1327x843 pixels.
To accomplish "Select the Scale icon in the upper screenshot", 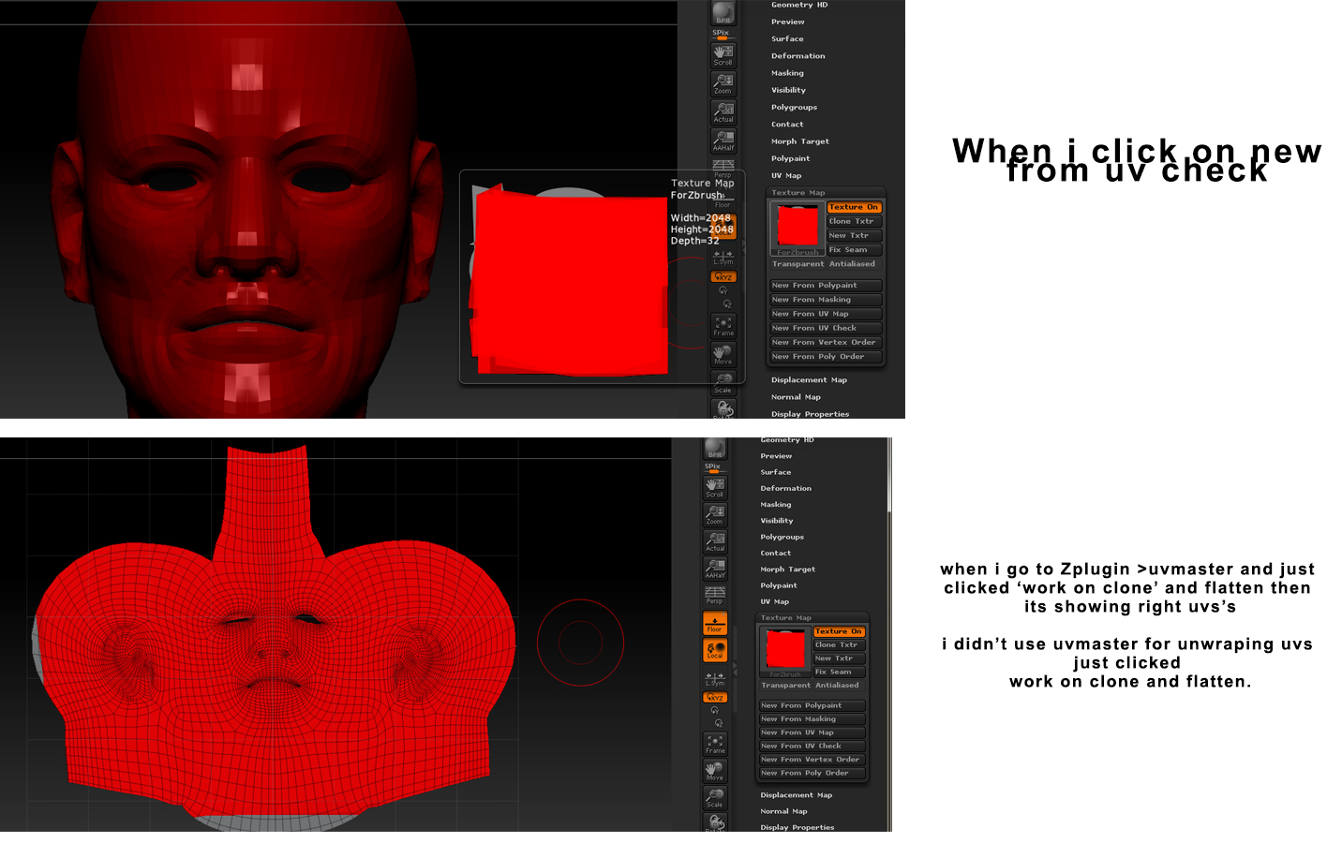I will (723, 382).
